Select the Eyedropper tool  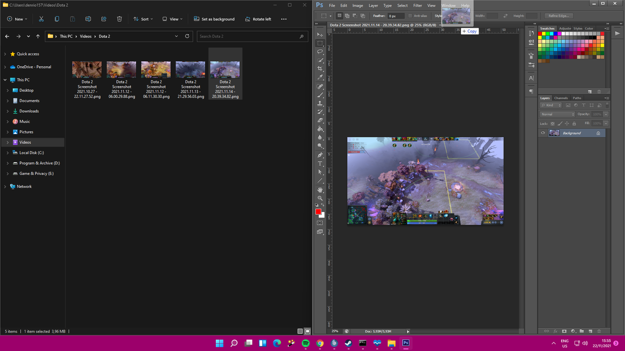tap(320, 77)
